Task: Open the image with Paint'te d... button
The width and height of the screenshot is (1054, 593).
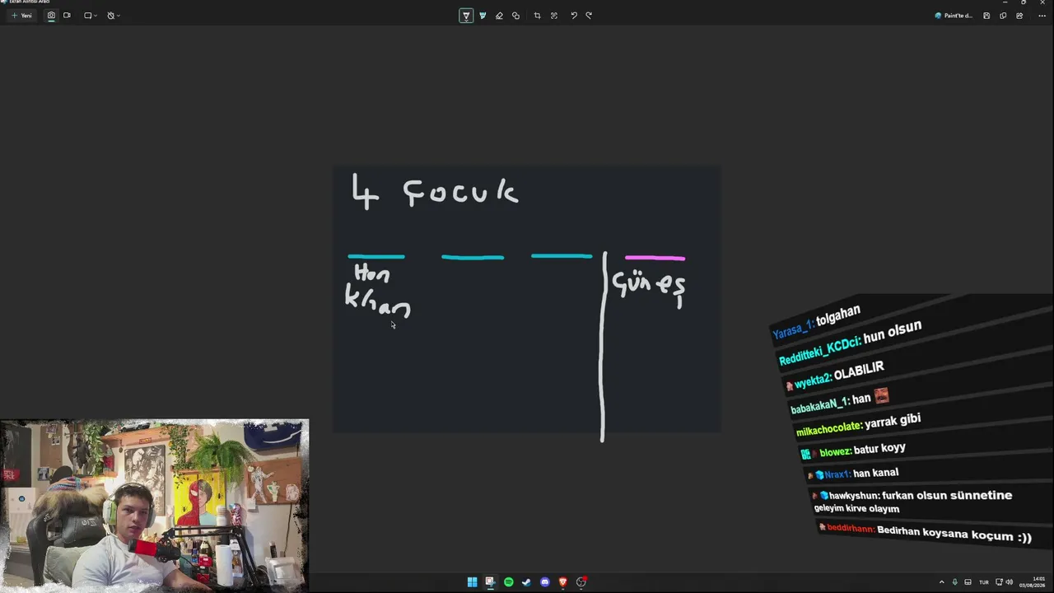Action: coord(954,16)
